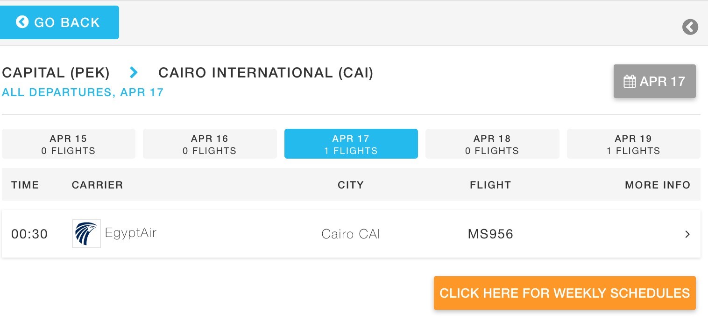Click the EgyptAir carrier name
This screenshot has height=335, width=708.
[130, 232]
